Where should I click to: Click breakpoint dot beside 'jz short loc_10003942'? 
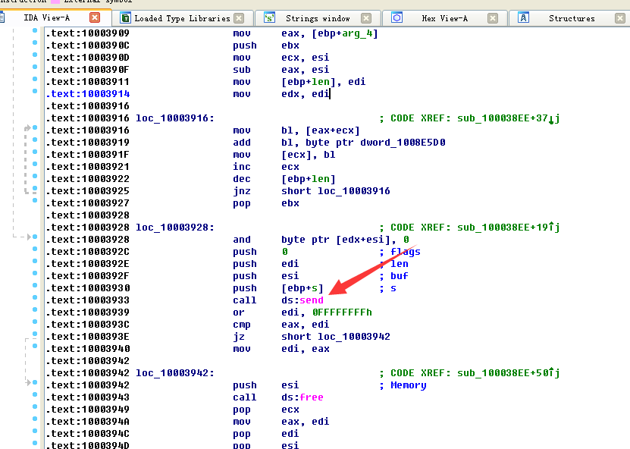click(x=35, y=334)
